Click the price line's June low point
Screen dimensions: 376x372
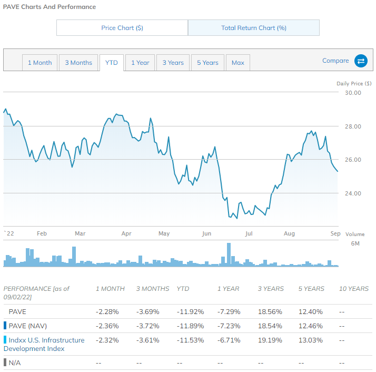point(236,218)
